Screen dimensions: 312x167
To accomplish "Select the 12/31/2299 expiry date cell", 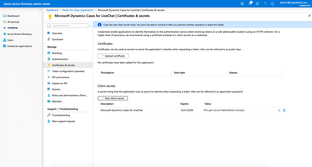I will [187, 110].
